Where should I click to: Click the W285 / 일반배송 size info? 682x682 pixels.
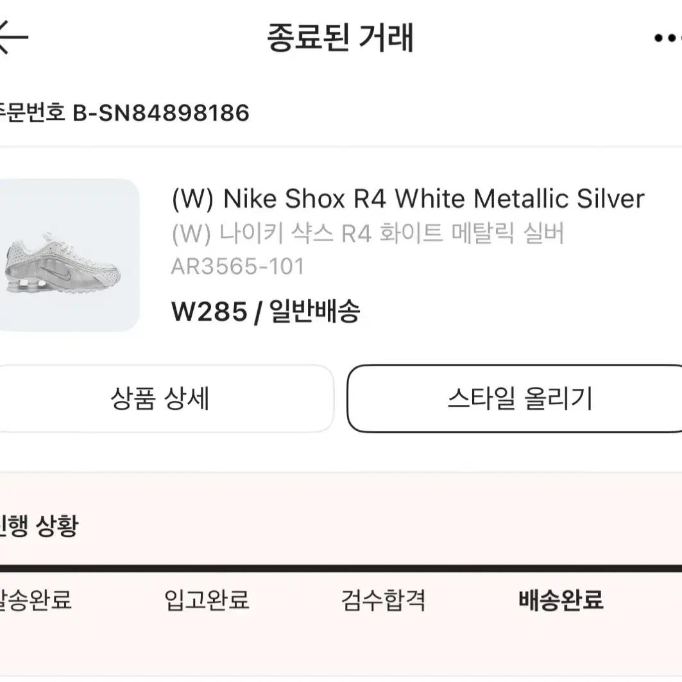coord(266,311)
